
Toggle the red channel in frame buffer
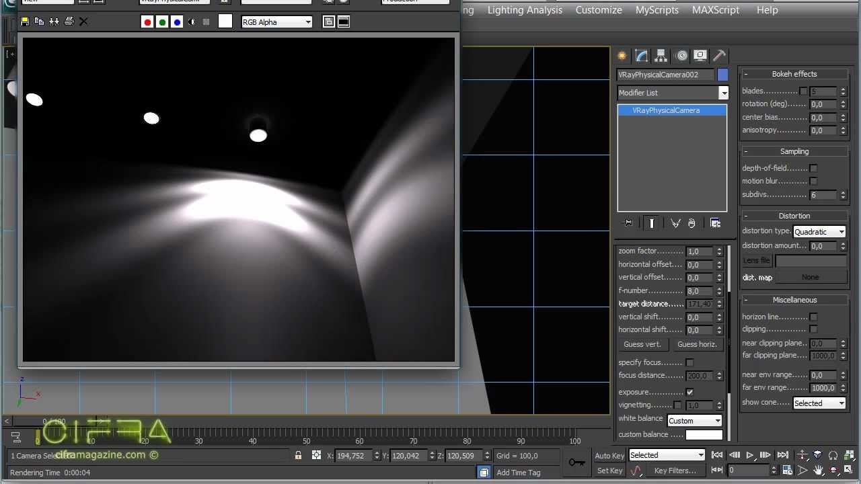tap(147, 22)
